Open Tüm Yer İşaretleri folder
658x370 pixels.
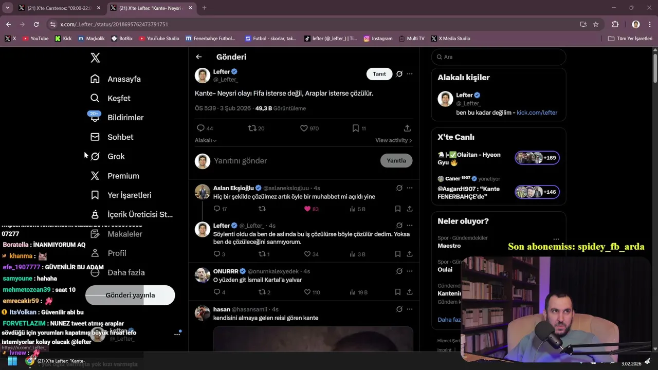[630, 39]
